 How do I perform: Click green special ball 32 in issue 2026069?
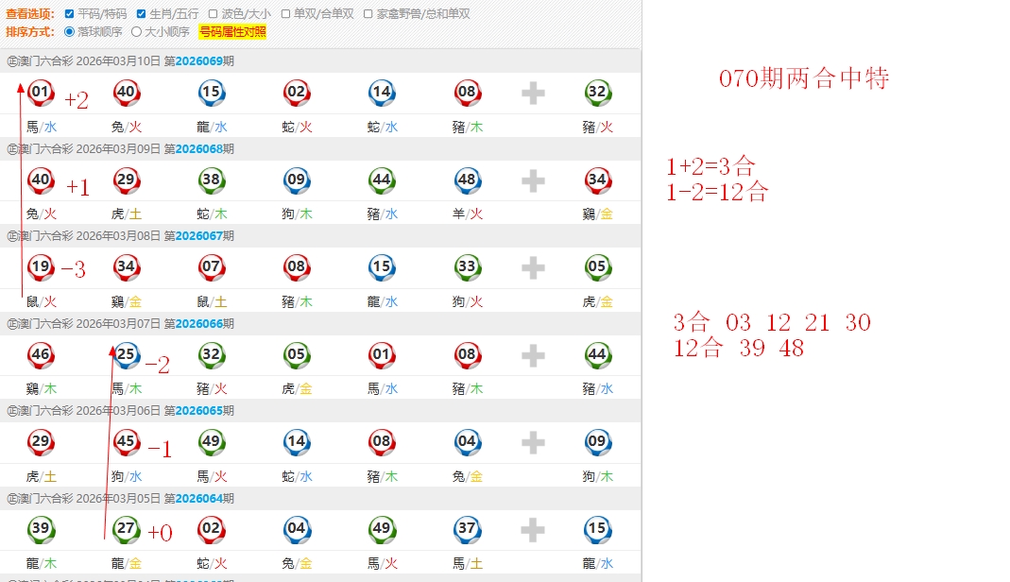pos(597,93)
